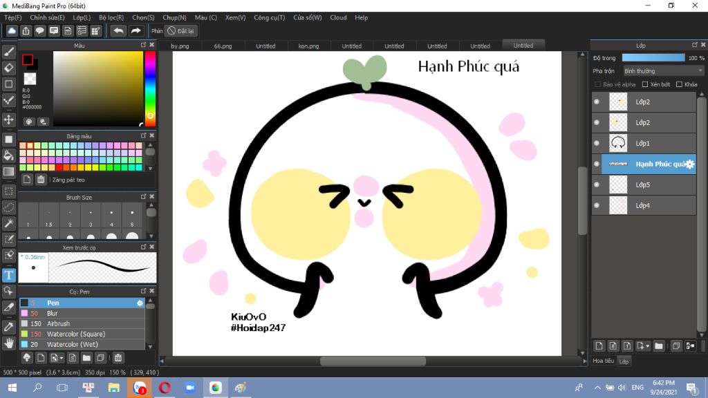Switch to the by.png tab
This screenshot has height=398, width=708.
(x=180, y=46)
